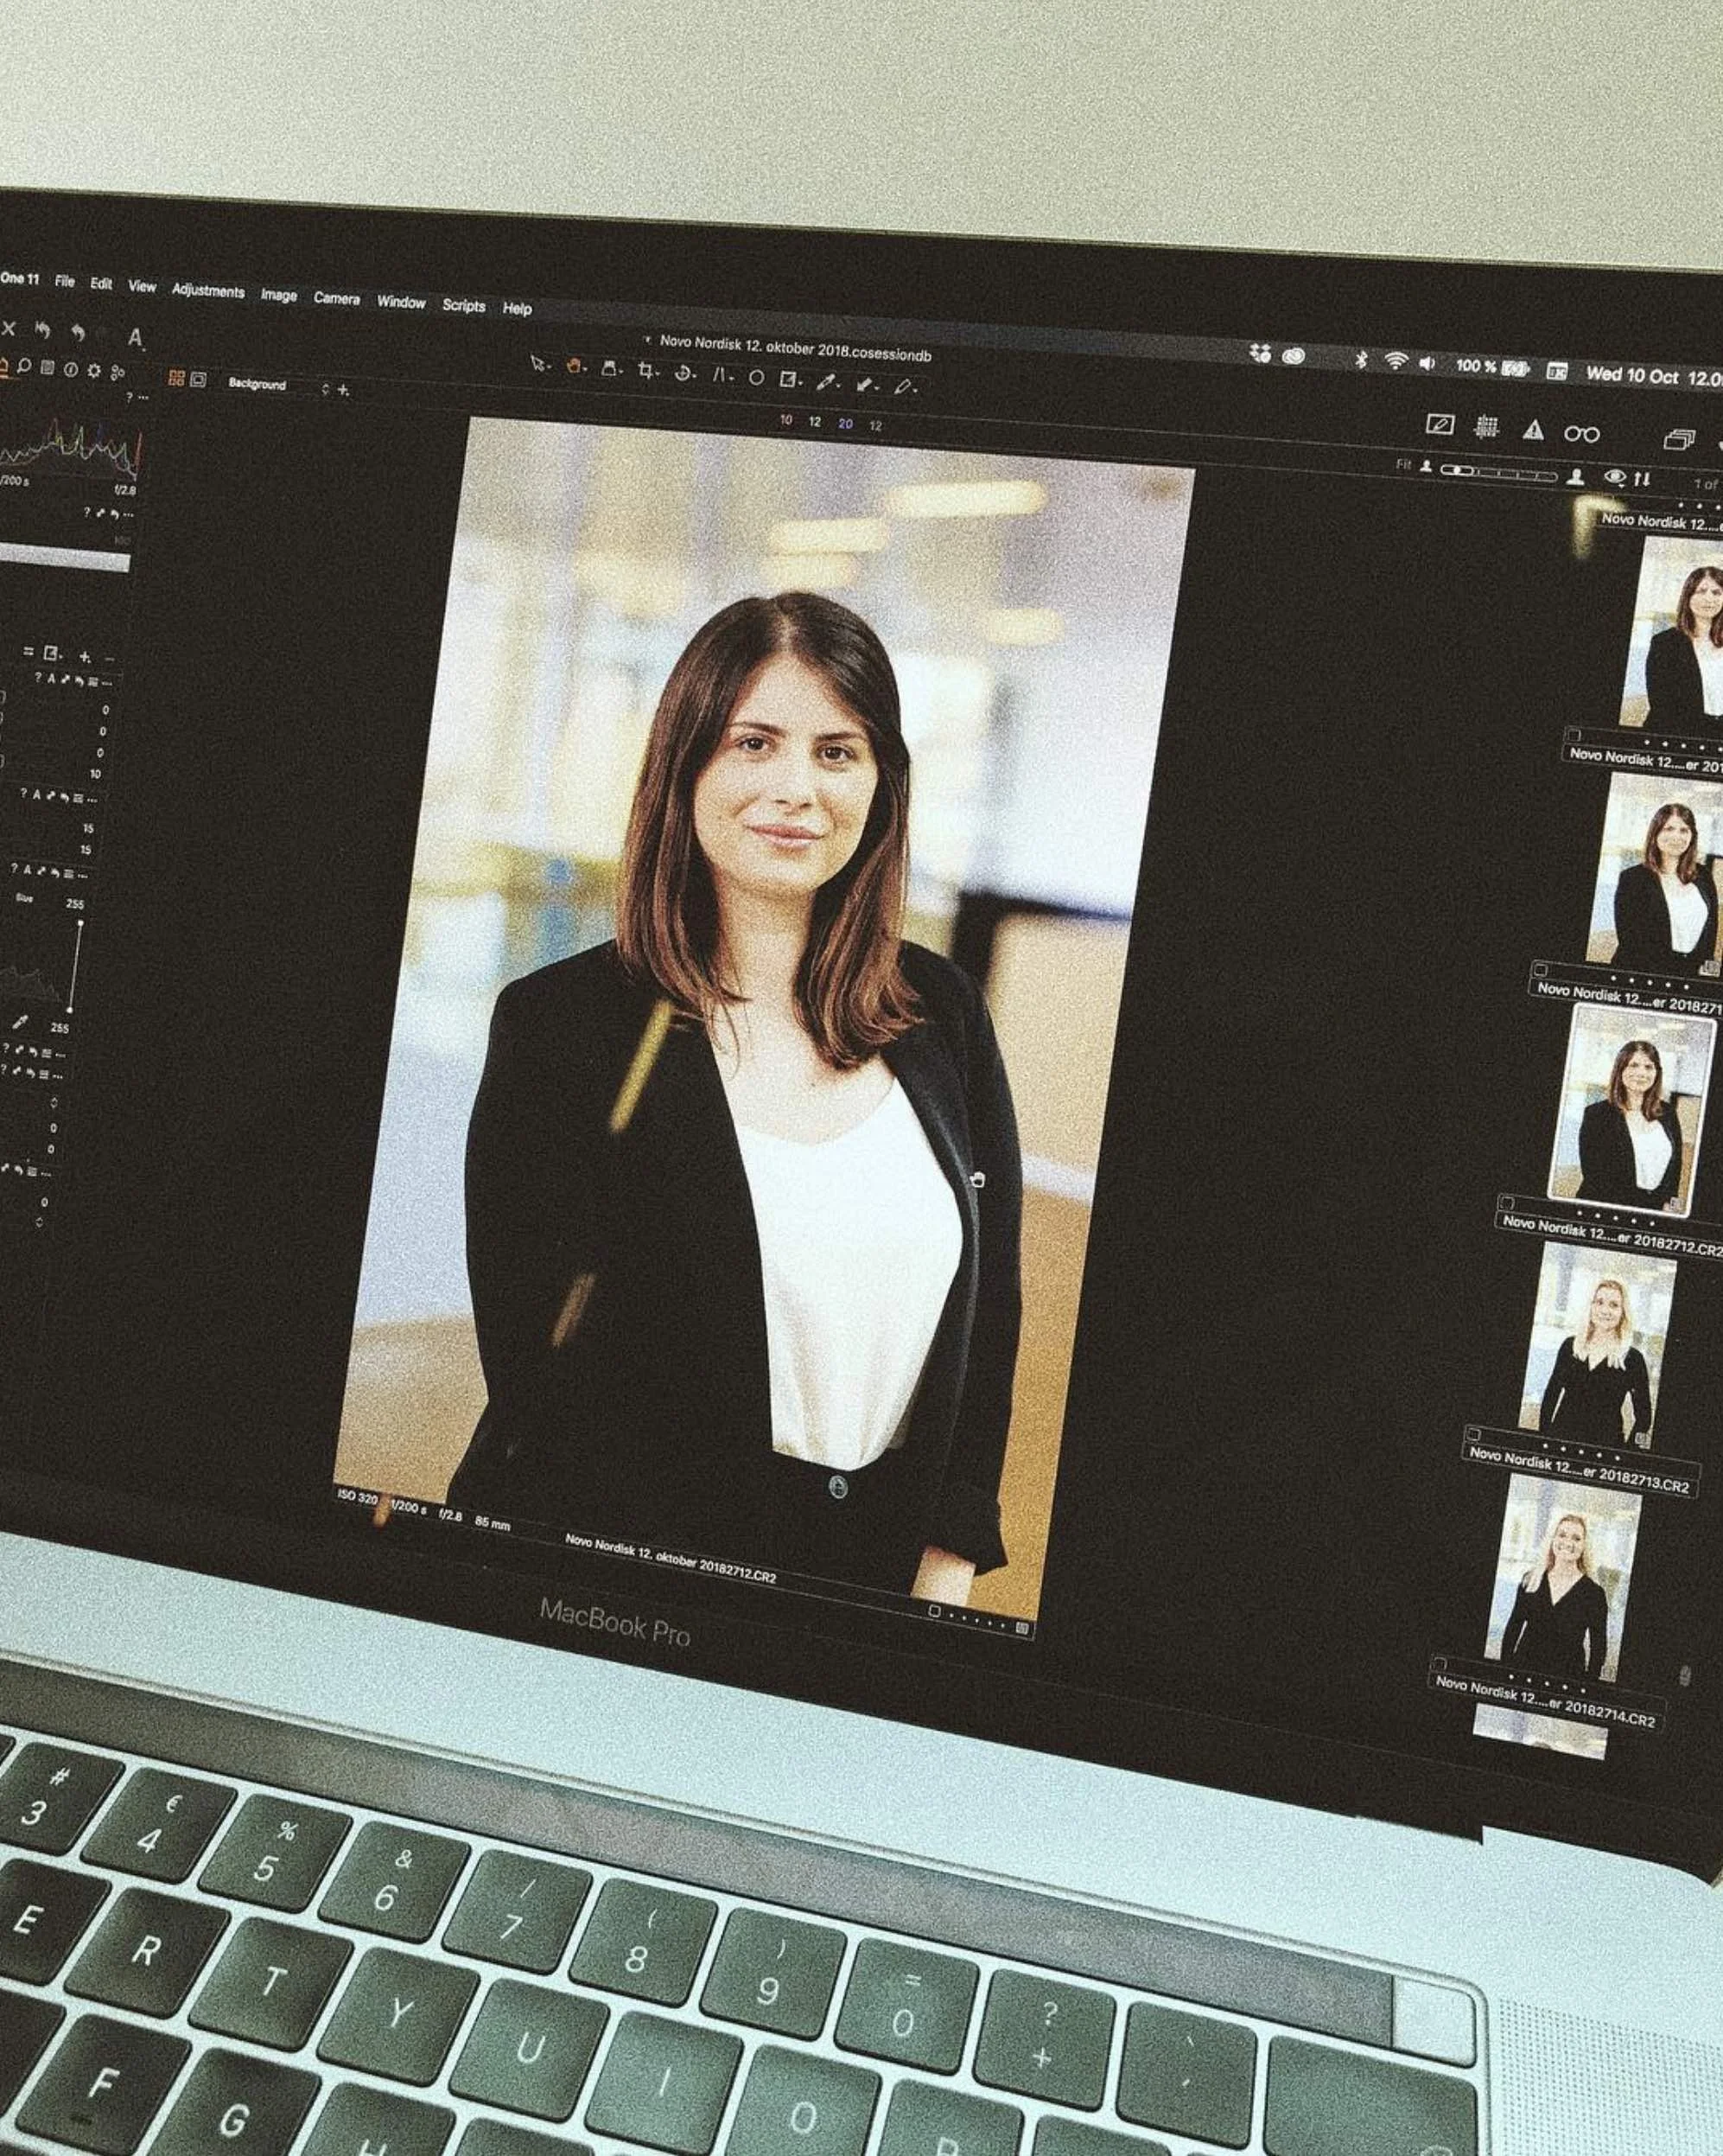Toggle exposure warning triangle
The width and height of the screenshot is (1723, 2156).
(x=1533, y=431)
